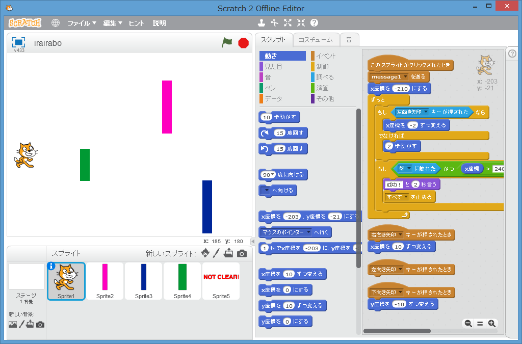Image resolution: width=522 pixels, height=344 pixels.
Task: Expand the 90 direction dropdown in the palette
Action: pos(270,175)
